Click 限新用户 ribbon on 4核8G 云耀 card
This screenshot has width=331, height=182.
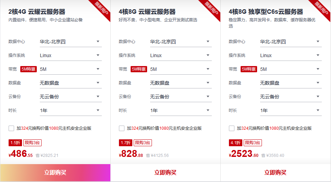(x=212, y=9)
